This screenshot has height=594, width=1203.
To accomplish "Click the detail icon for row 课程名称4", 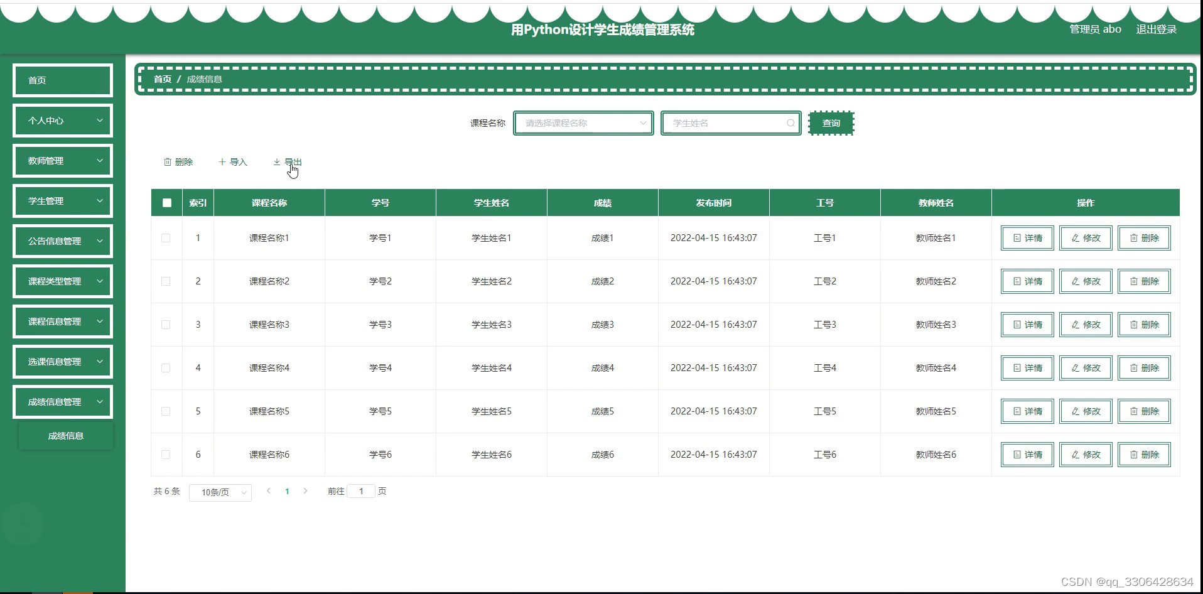I will pyautogui.click(x=1017, y=368).
